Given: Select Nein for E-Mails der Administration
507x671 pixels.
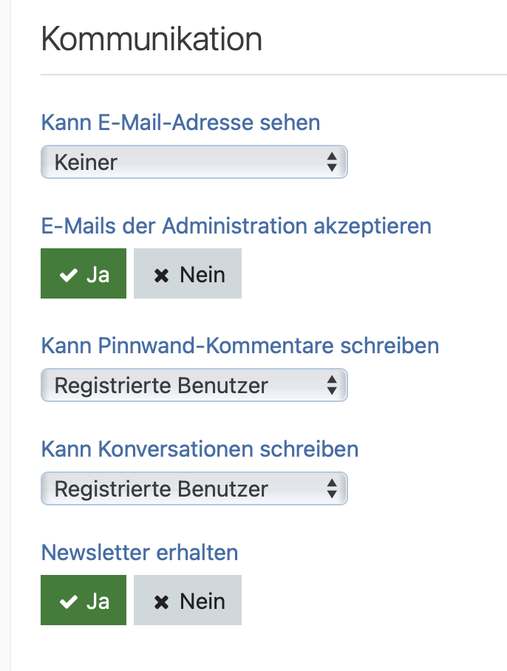Looking at the screenshot, I should pos(188,274).
